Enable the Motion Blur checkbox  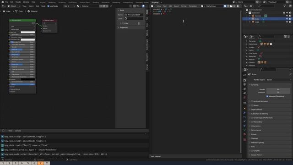[x=252, y=122]
